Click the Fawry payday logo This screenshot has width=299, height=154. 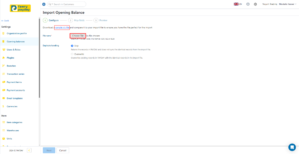(20, 8)
